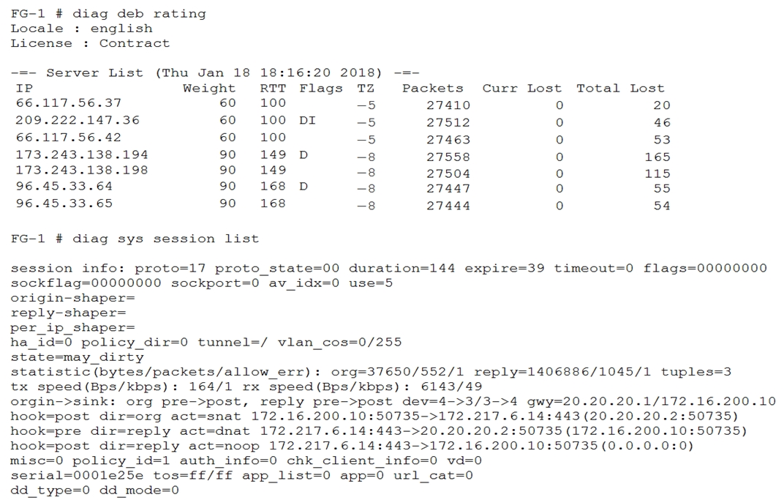
Task: Click the 'diag deb rating' command text
Action: pos(139,13)
